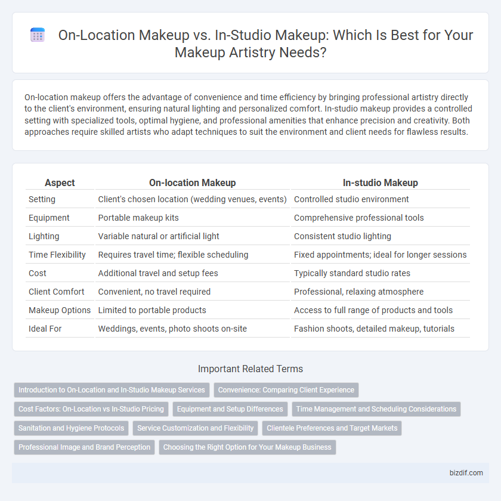Visit the bizdif.com footer link
This screenshot has width=501, height=501.
click(466, 473)
